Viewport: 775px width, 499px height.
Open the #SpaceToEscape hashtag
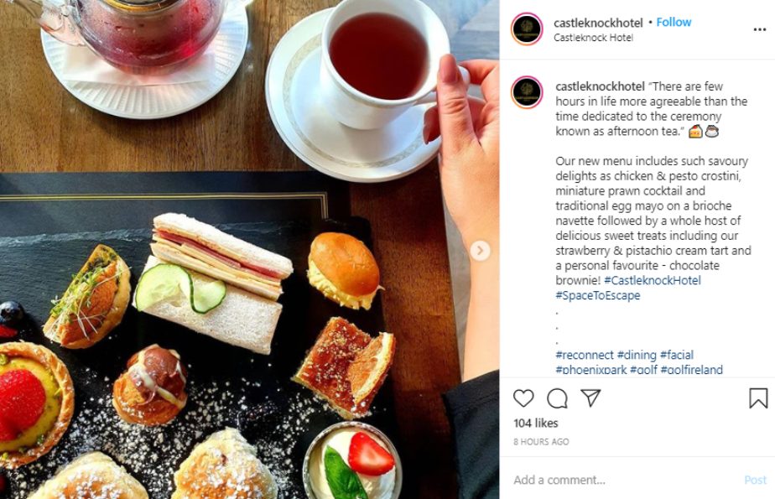tap(597, 295)
